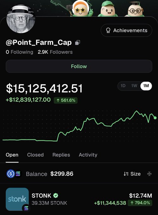
Task: Select the 1M chart timeframe
Action: (x=146, y=86)
